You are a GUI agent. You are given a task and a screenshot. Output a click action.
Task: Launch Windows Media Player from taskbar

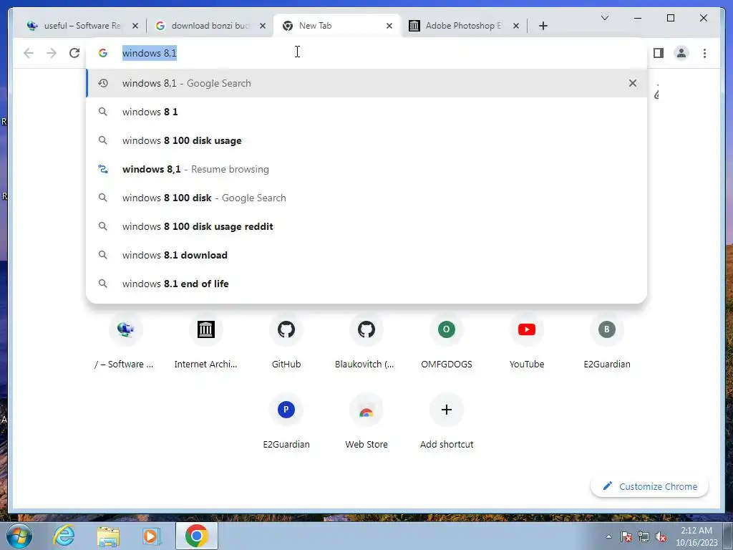tap(152, 536)
